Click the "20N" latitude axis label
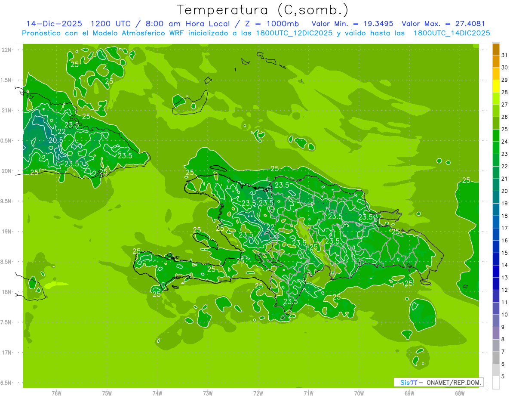 click(x=6, y=171)
